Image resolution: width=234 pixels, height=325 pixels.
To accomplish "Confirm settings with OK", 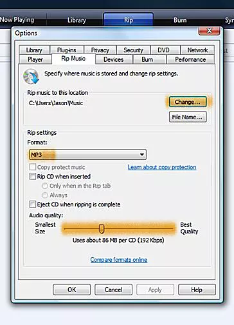I will tap(72, 290).
